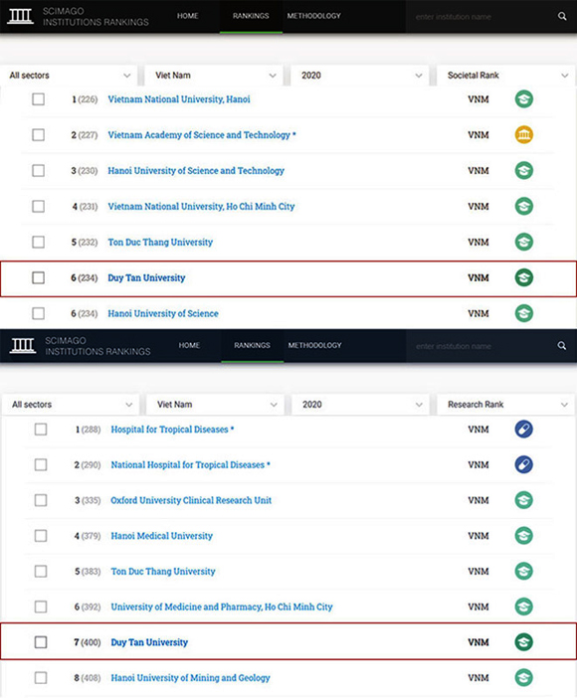The image size is (577, 698).
Task: Open the Vietnam National University, Hanoi link
Action: (179, 99)
